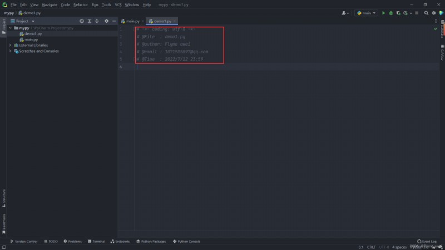Open the Run menu
Image resolution: width=445 pixels, height=250 pixels.
tap(95, 5)
